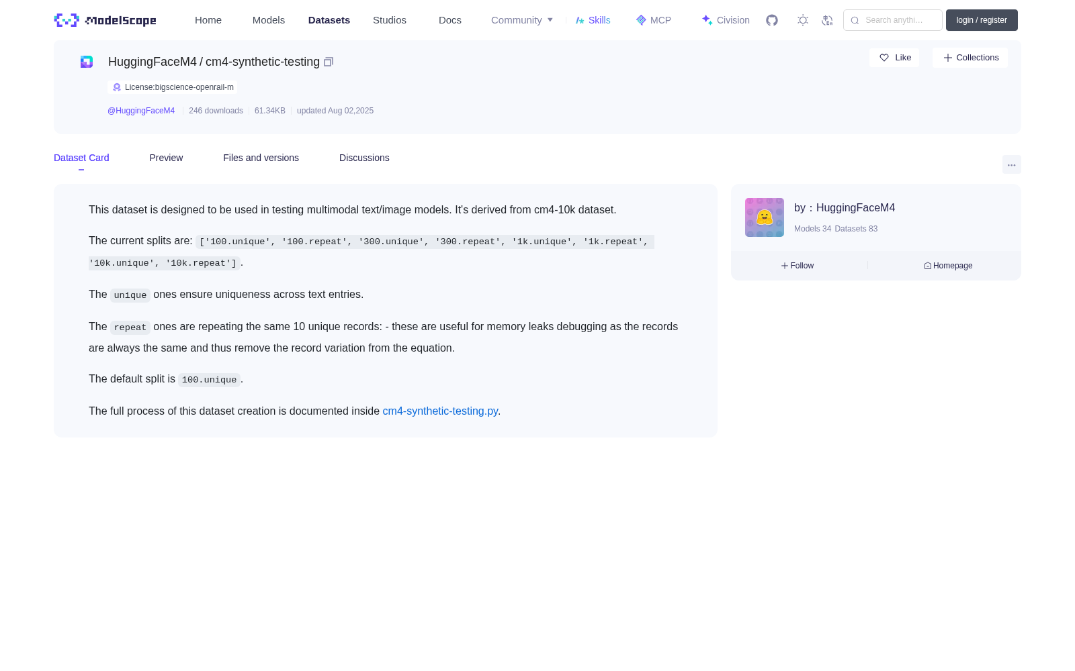Image resolution: width=1075 pixels, height=671 pixels.
Task: Open the GitHub icon link
Action: tap(772, 20)
